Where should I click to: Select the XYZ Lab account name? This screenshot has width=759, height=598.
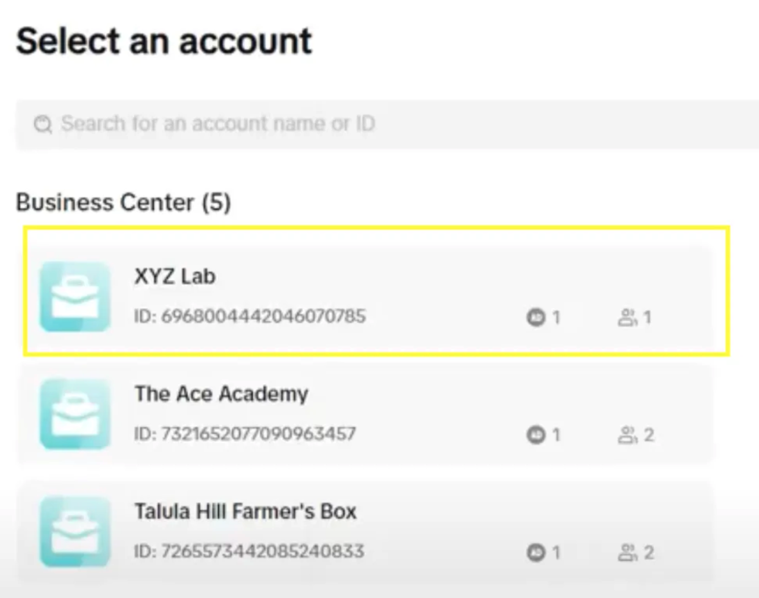coord(175,276)
